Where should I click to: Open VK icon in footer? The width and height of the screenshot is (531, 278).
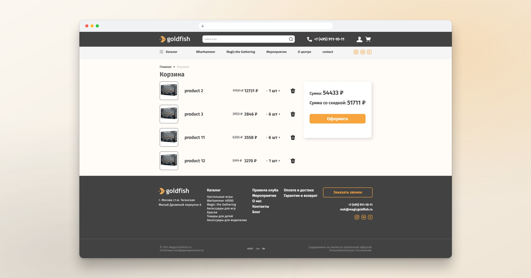click(x=363, y=217)
